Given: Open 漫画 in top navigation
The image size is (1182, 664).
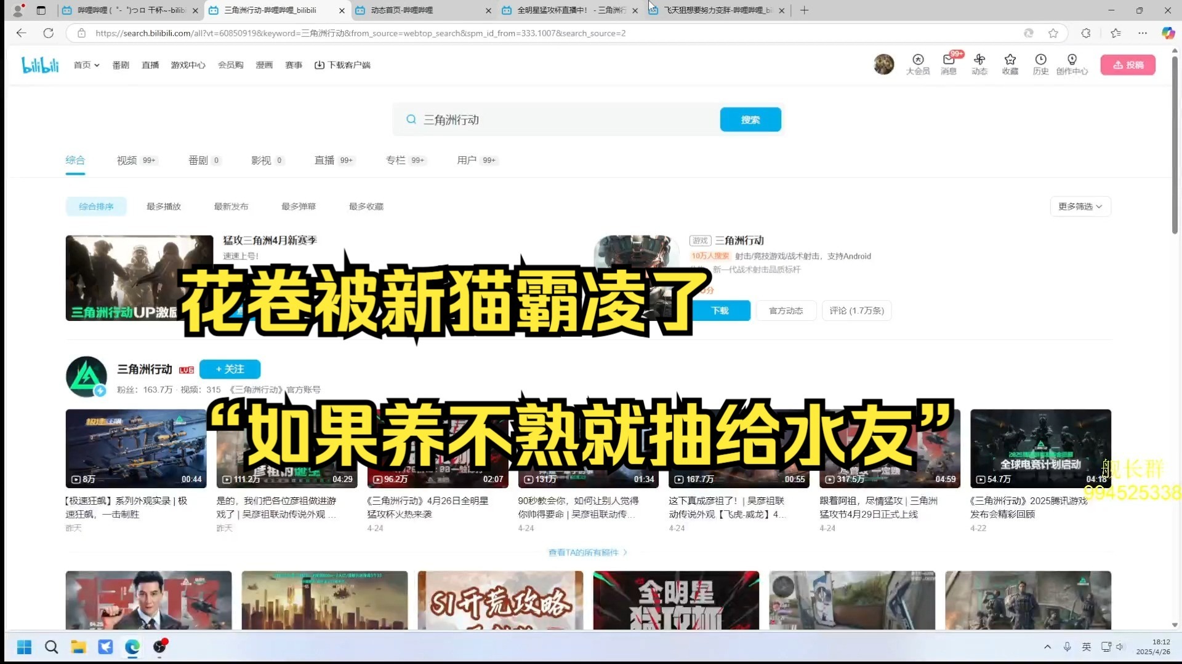Looking at the screenshot, I should point(264,65).
